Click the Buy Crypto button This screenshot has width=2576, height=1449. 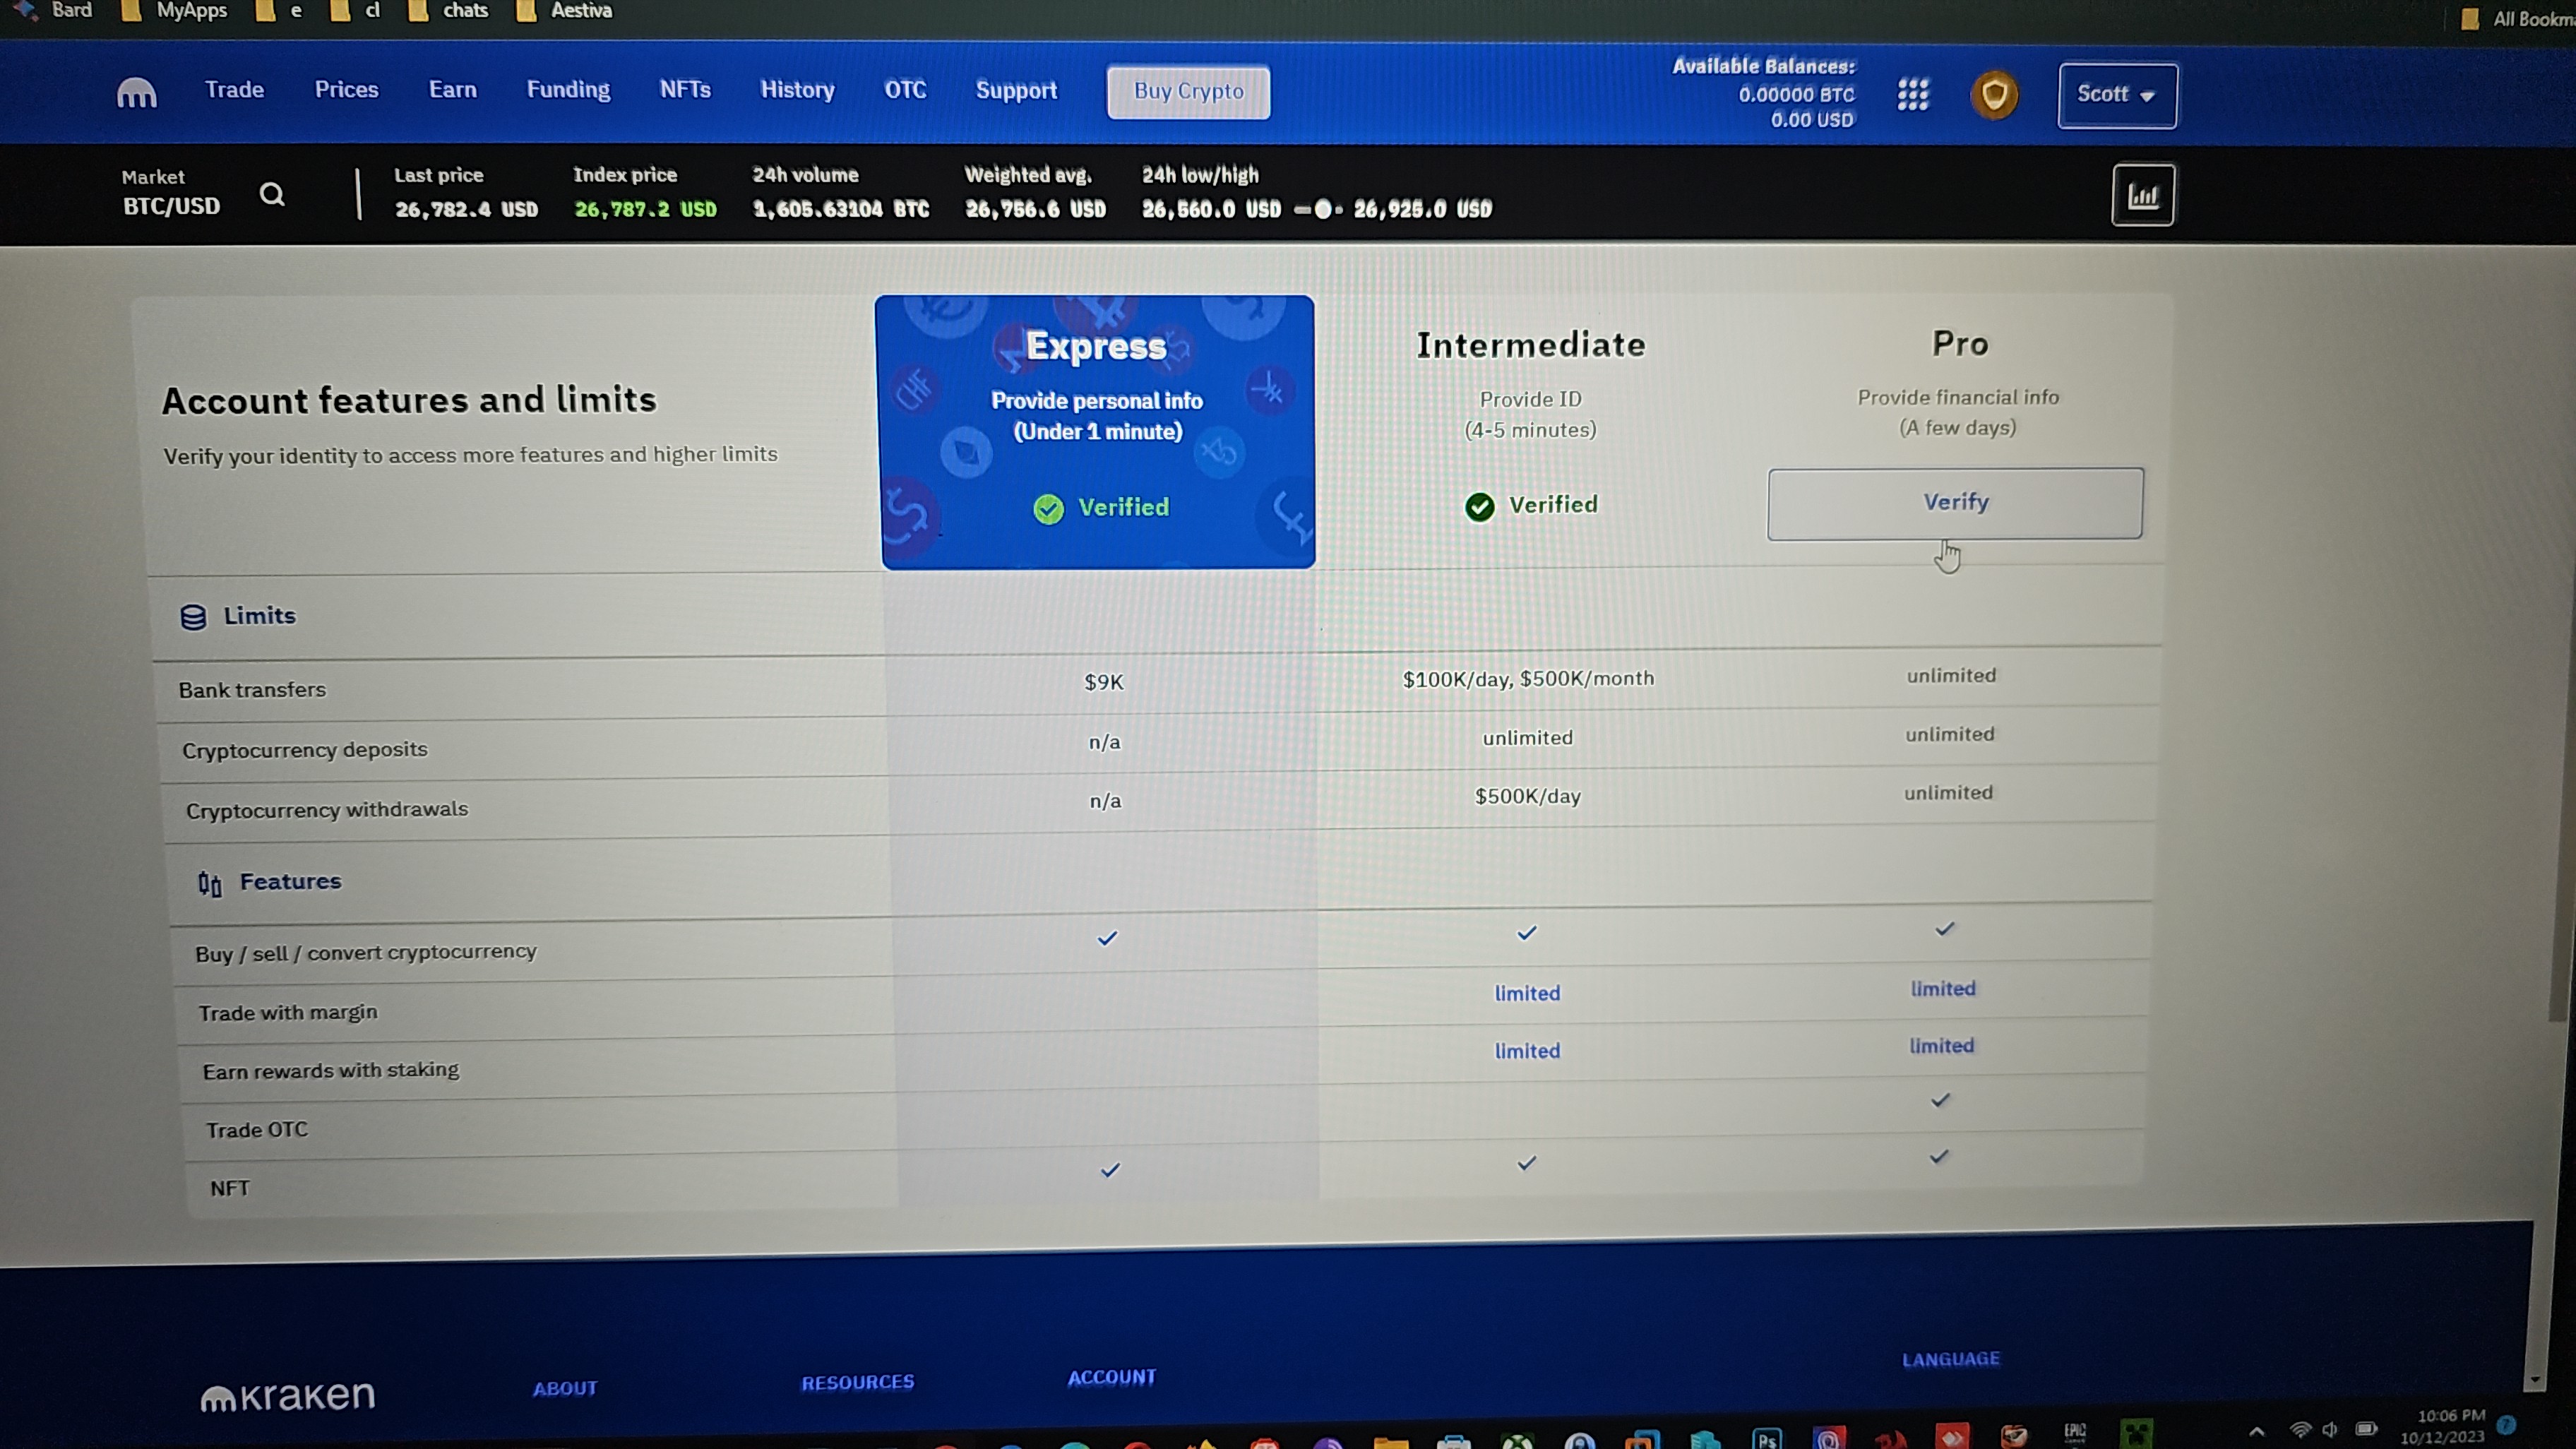coord(1188,92)
